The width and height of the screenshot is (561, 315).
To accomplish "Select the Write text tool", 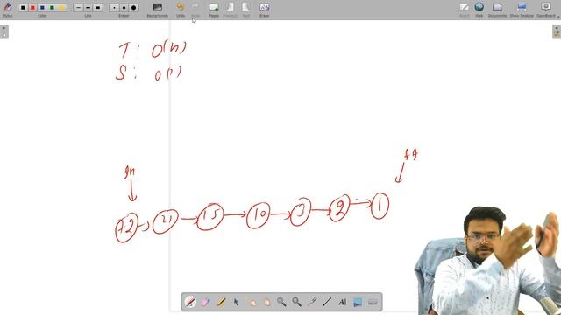I will point(343,302).
